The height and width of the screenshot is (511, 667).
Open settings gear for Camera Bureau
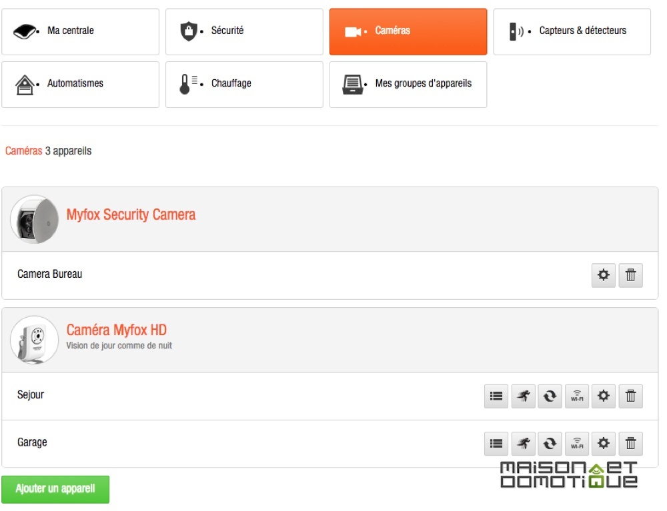[603, 275]
